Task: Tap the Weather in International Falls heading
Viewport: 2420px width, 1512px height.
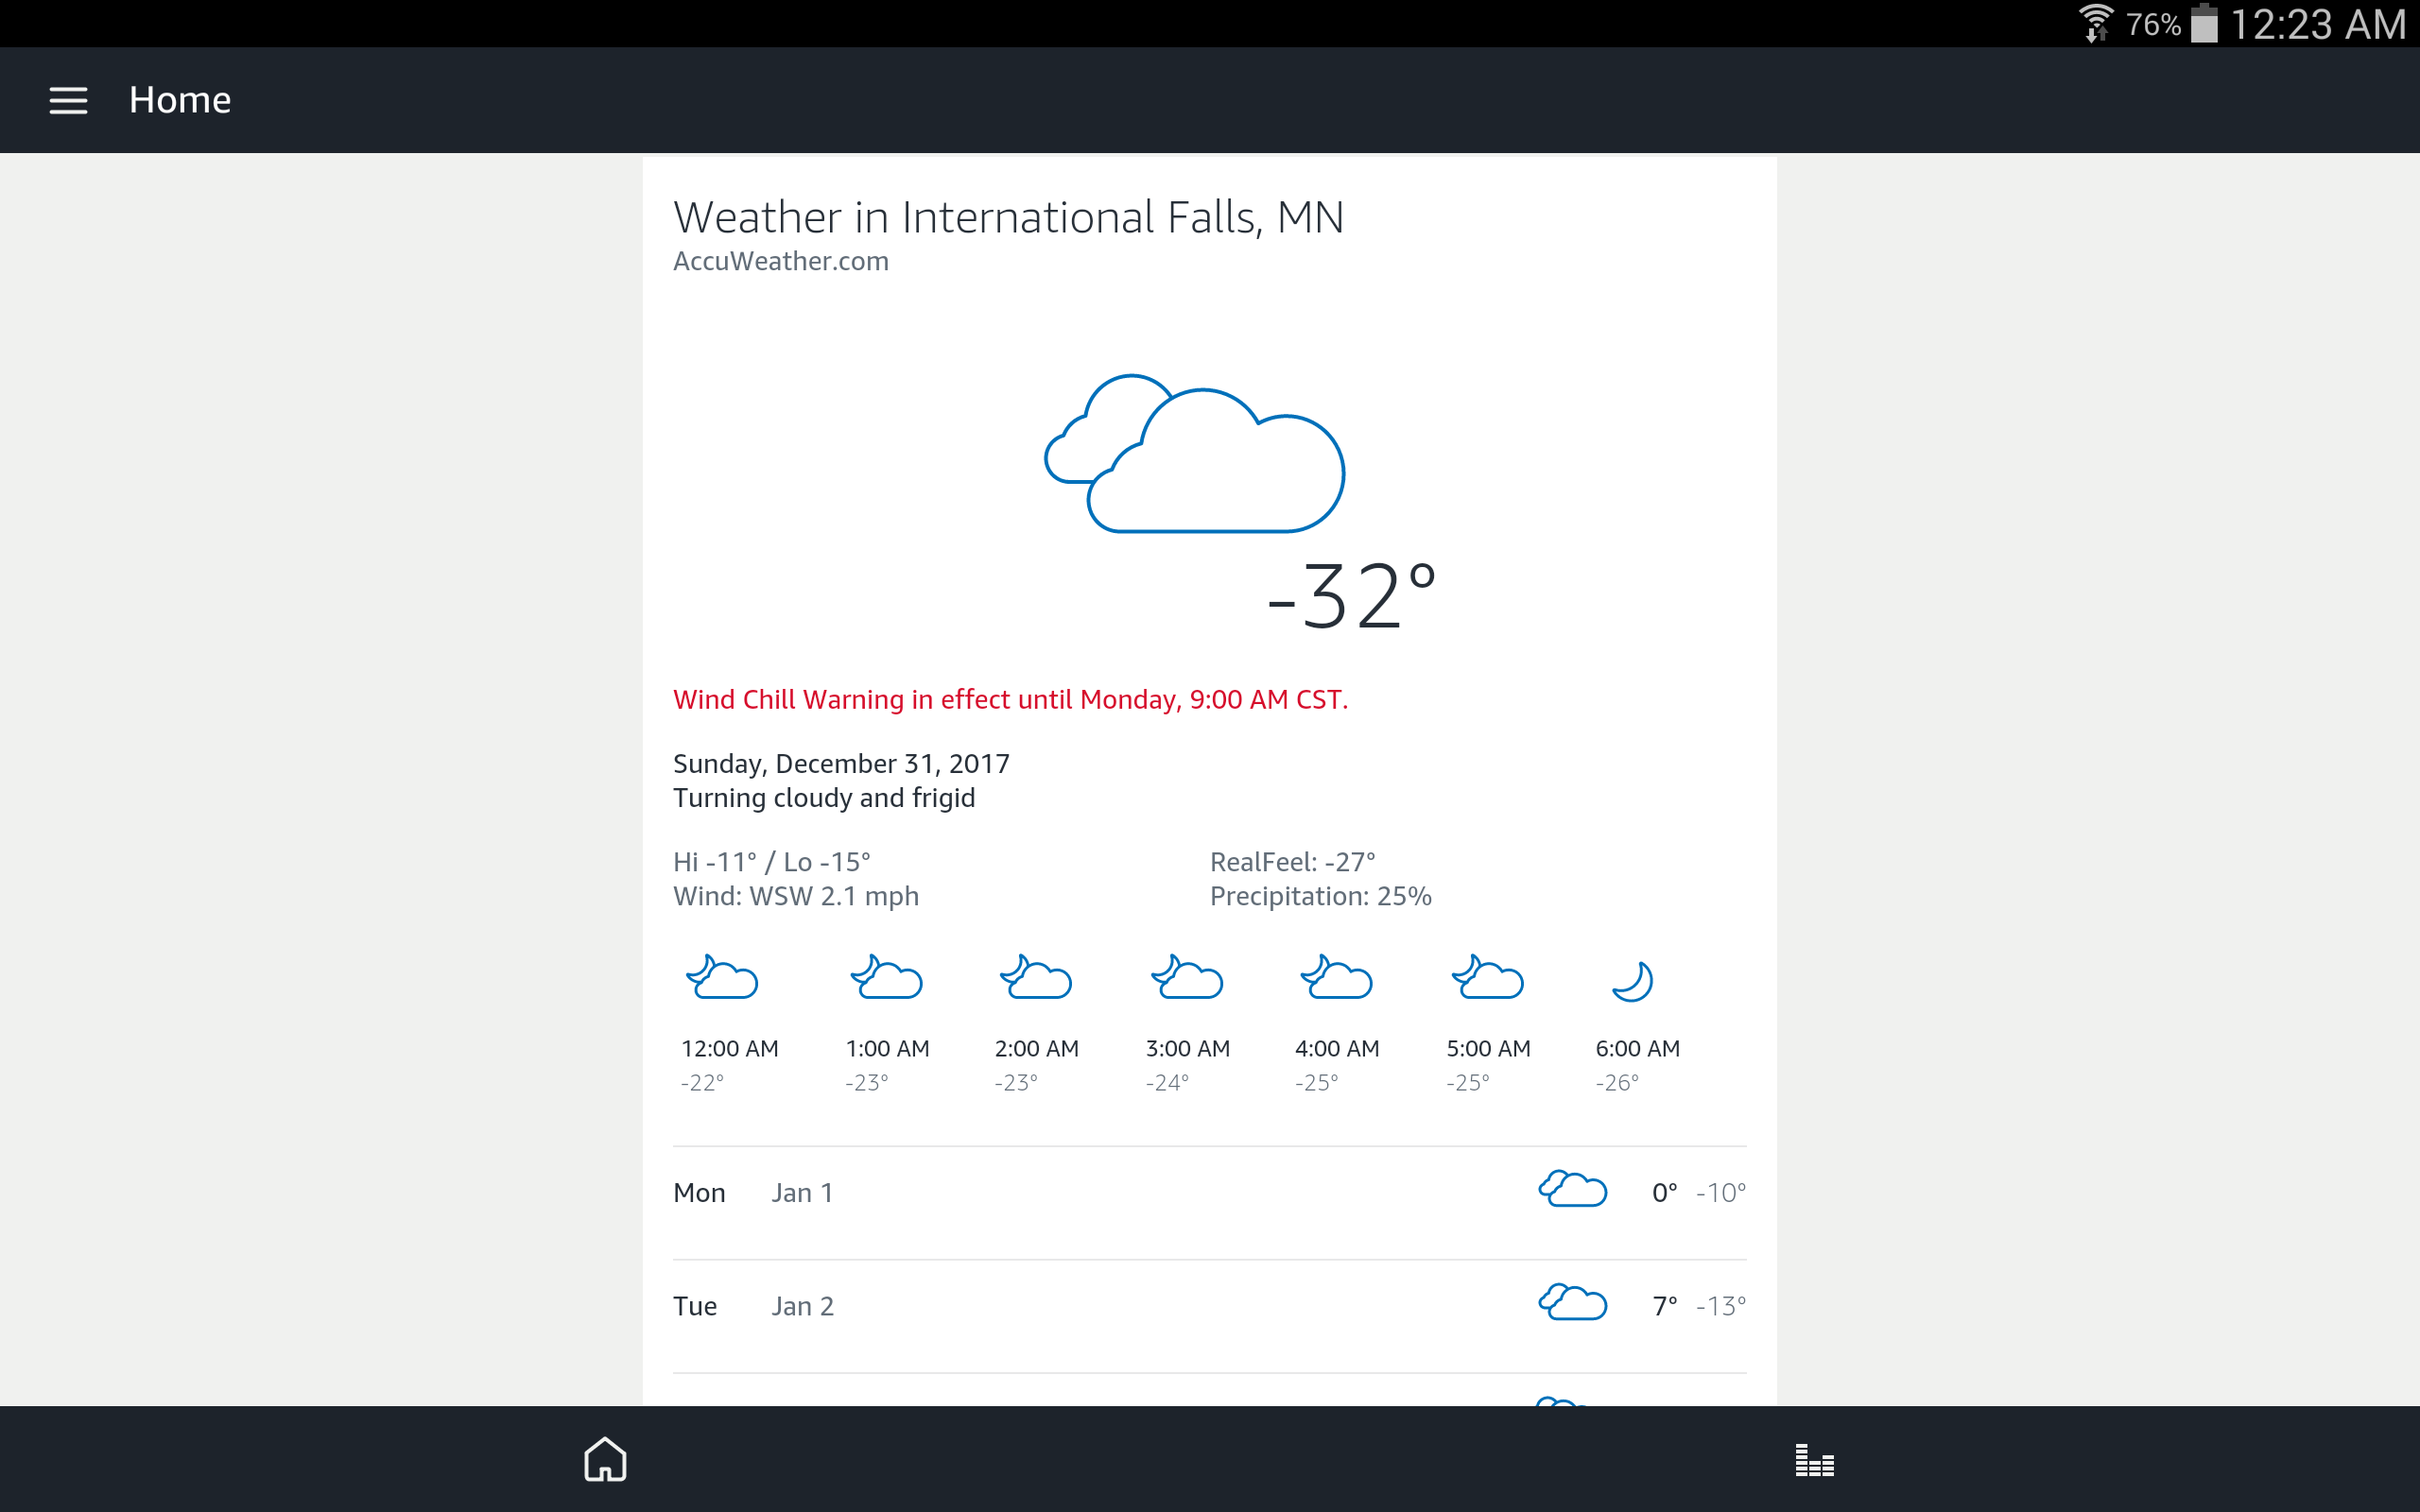Action: [1008, 218]
